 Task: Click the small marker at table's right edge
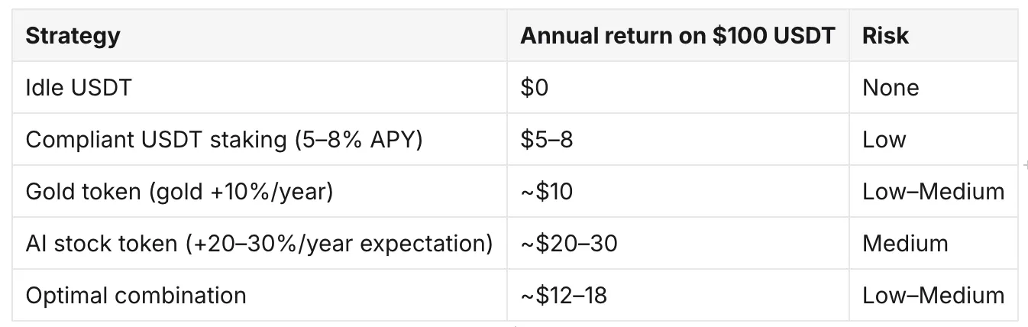pyautogui.click(x=1024, y=164)
